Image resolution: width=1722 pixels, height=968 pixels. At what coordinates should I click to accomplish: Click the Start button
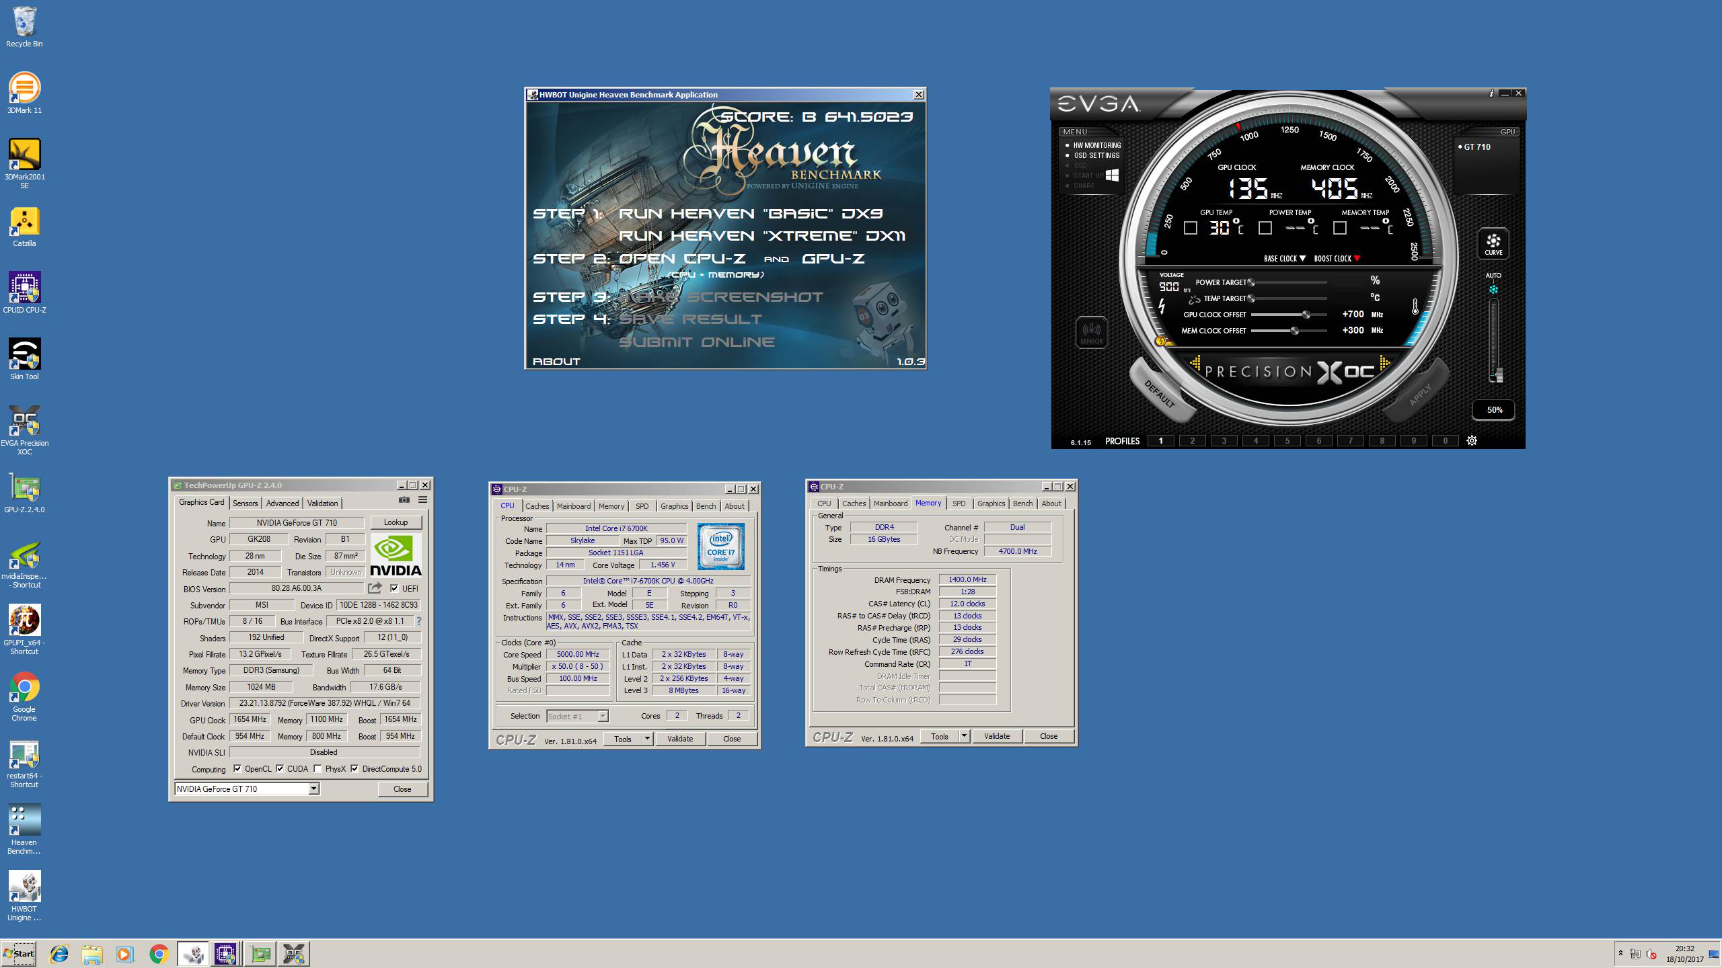pos(19,953)
